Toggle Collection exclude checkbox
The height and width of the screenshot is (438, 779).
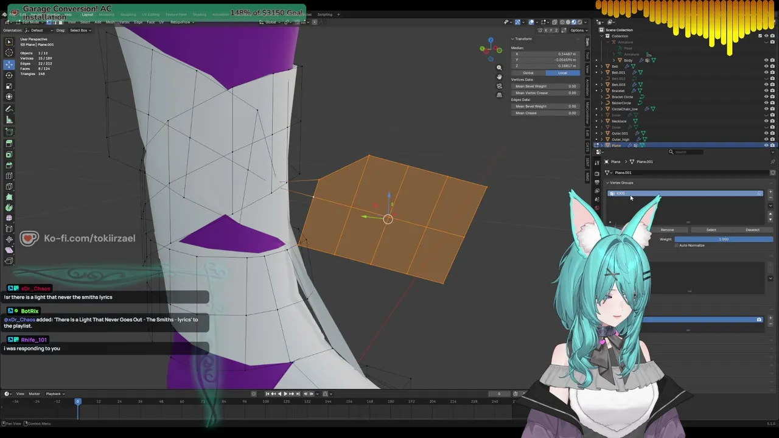[x=760, y=36]
